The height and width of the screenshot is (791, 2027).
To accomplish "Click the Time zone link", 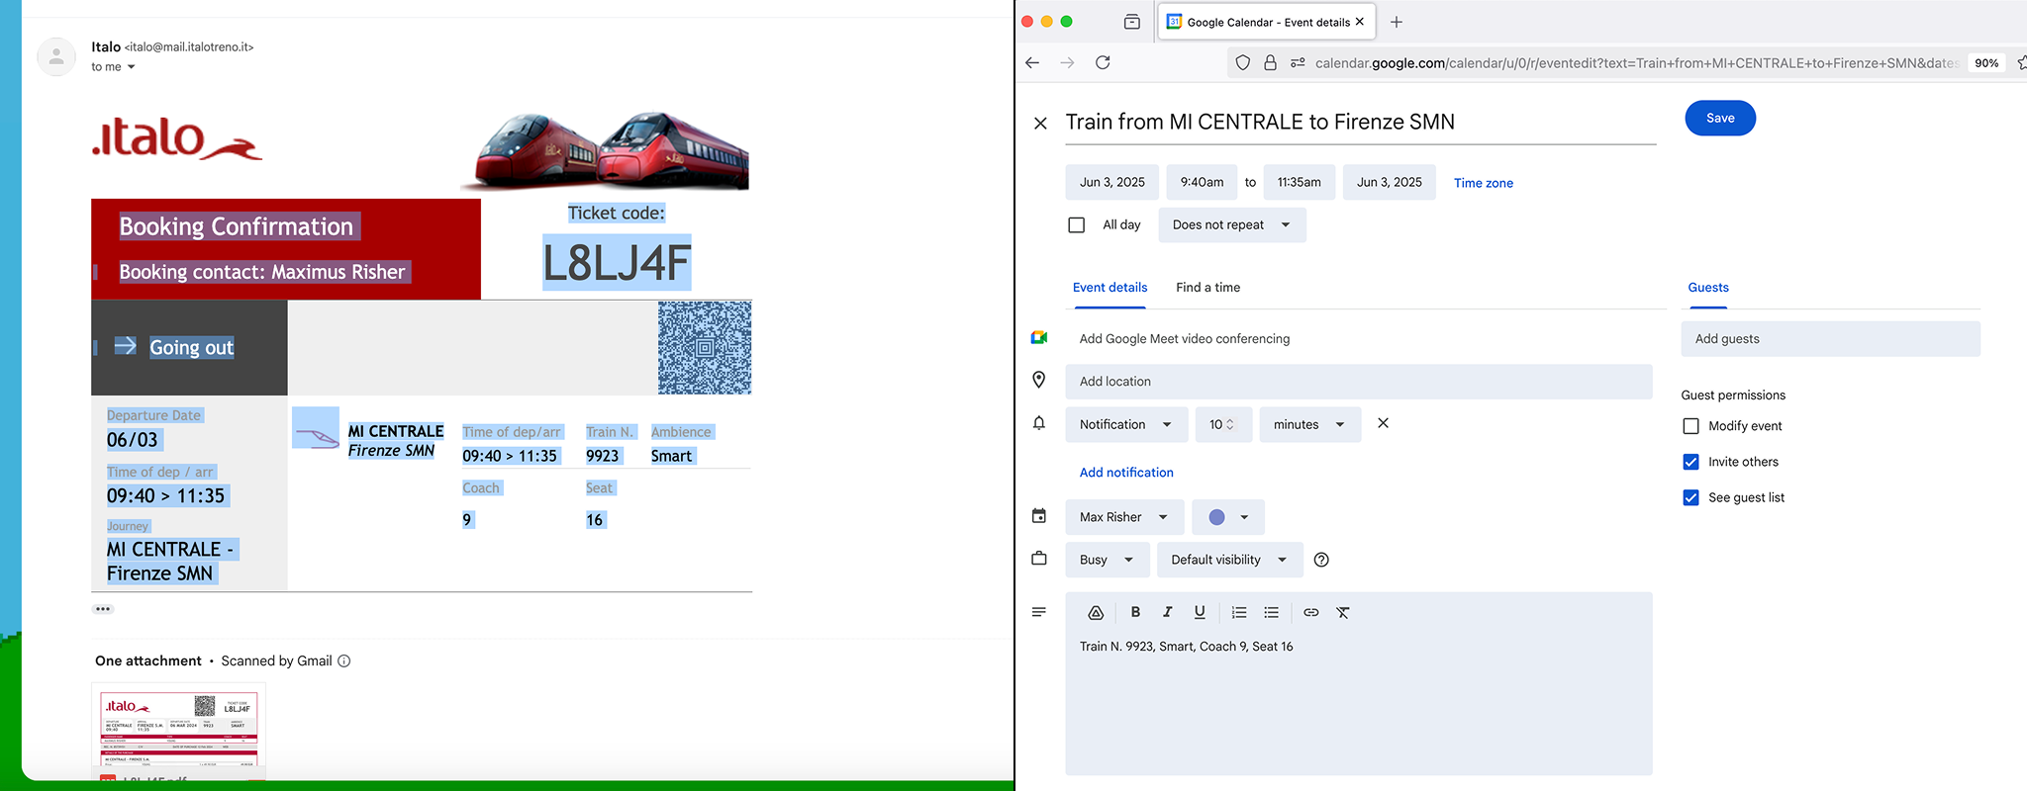I will (1483, 183).
